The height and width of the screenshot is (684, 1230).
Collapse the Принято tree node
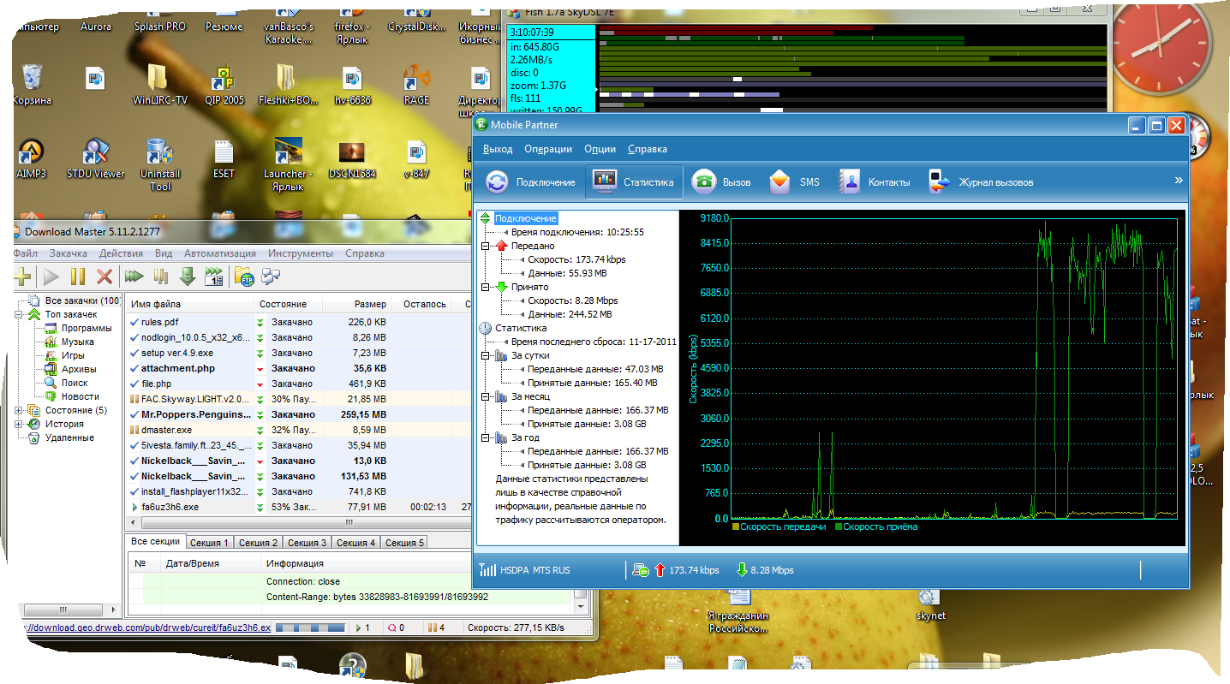[486, 287]
